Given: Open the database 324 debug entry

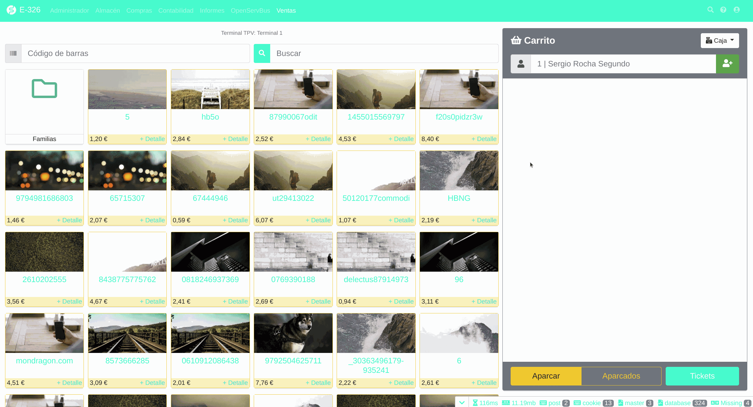Looking at the screenshot, I should pos(682,403).
